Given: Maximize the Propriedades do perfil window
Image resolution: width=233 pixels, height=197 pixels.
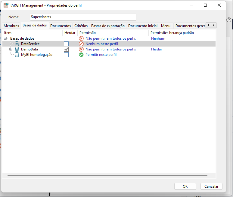Looking at the screenshot, I should (x=205, y=5).
